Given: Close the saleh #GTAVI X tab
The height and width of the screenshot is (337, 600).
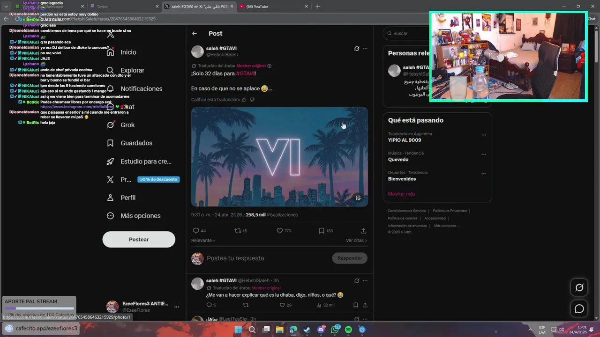Looking at the screenshot, I should [232, 7].
